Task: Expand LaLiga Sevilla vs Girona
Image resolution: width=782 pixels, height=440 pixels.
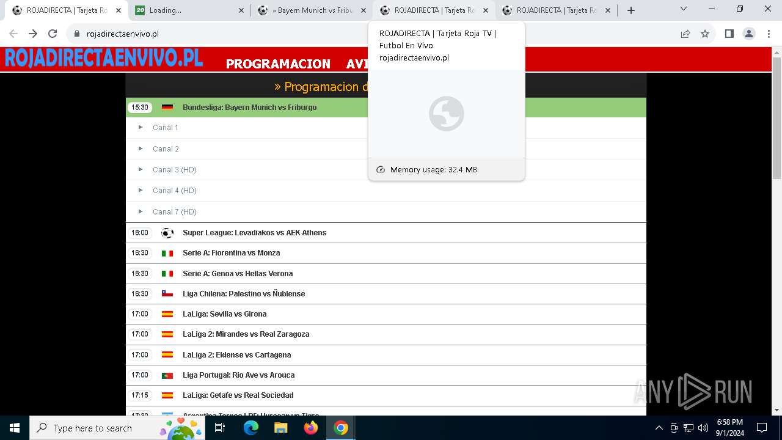Action: [386, 314]
